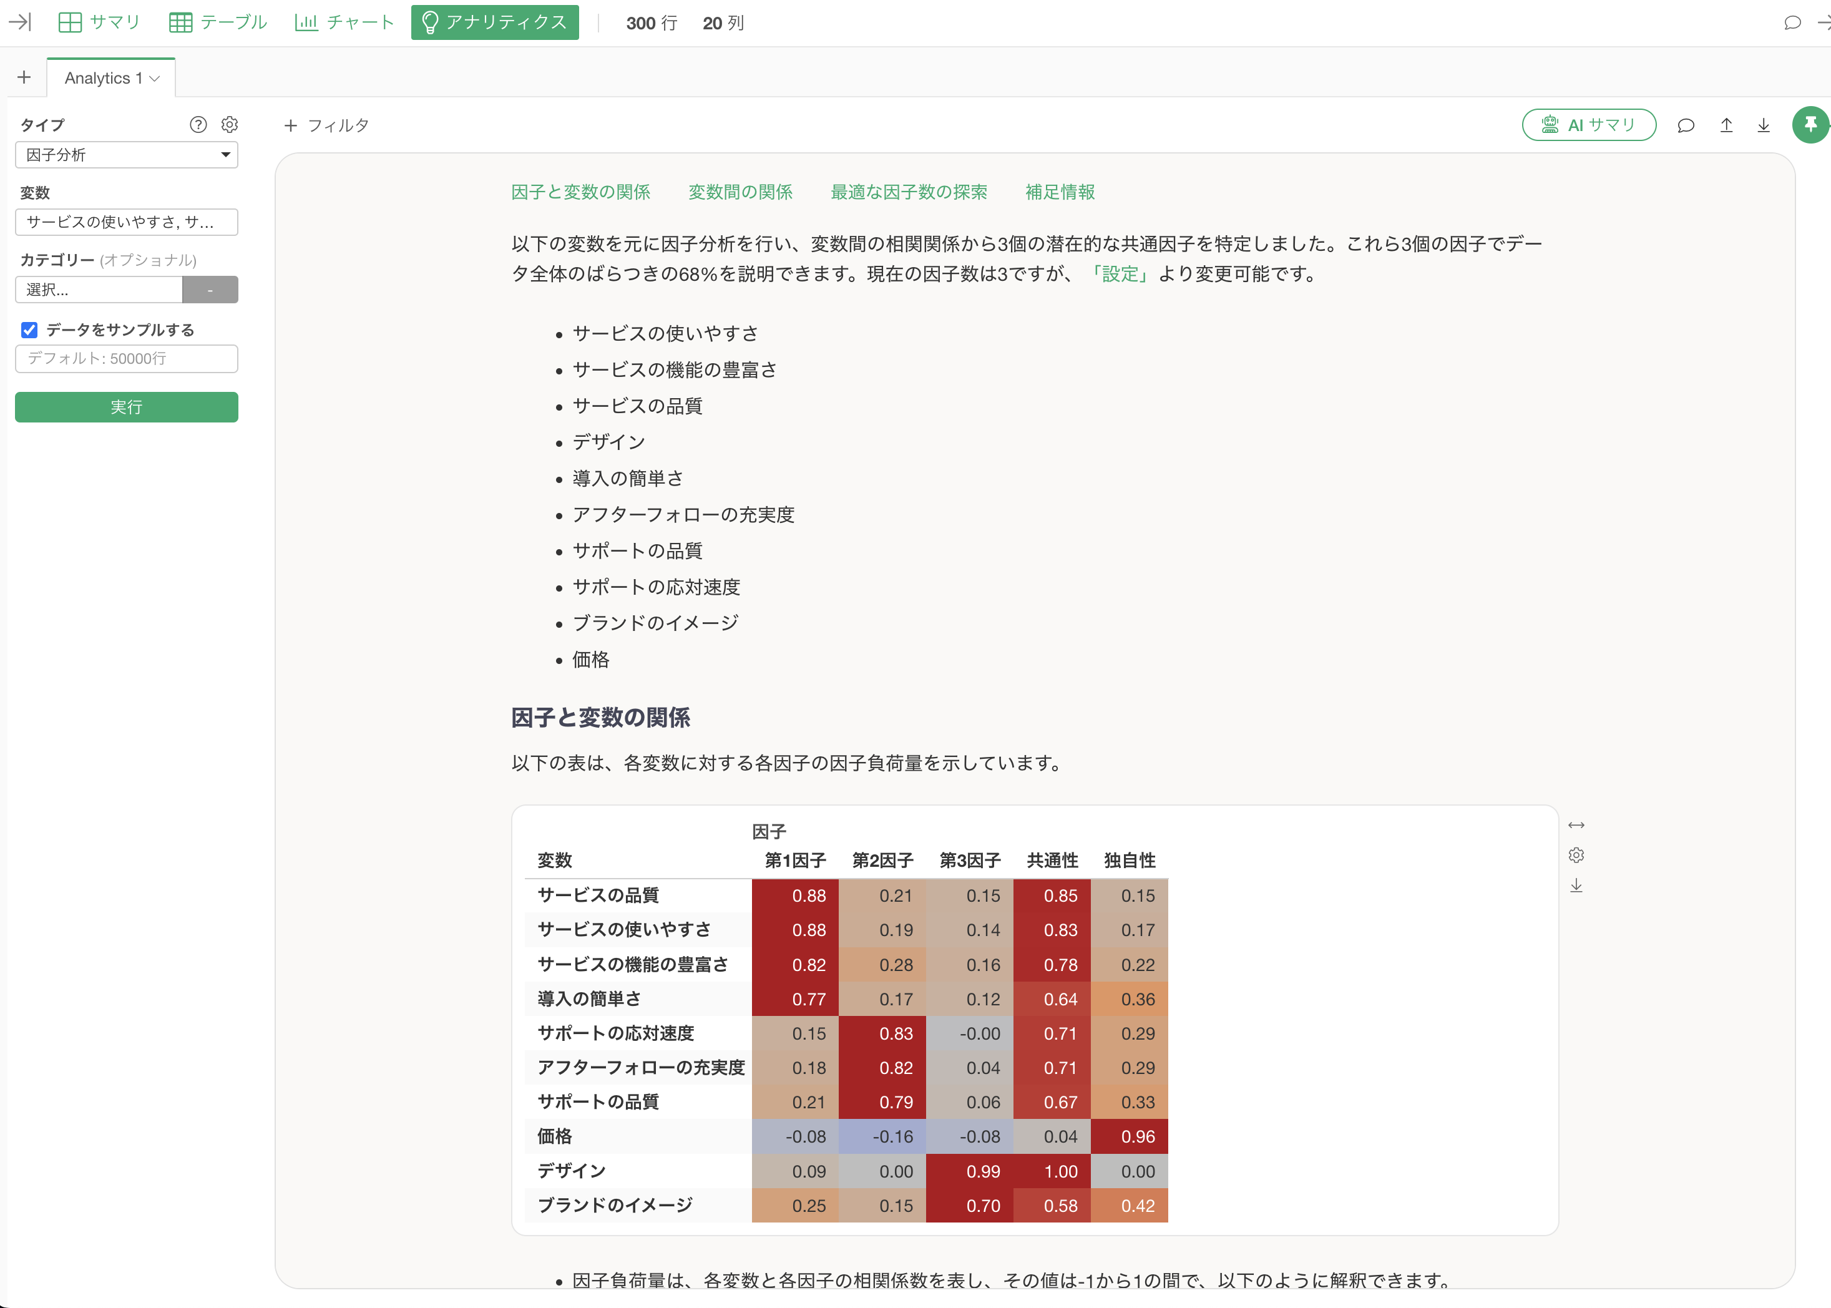Click the 第2因子 column header

pos(883,860)
